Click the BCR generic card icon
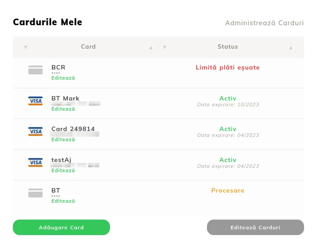Image resolution: width=320 pixels, height=251 pixels. [x=35, y=70]
